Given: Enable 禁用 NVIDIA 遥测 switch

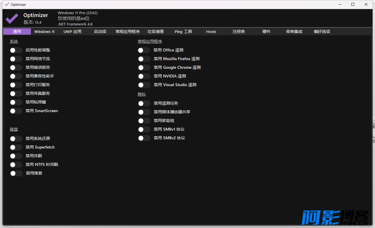Looking at the screenshot, I should point(144,76).
